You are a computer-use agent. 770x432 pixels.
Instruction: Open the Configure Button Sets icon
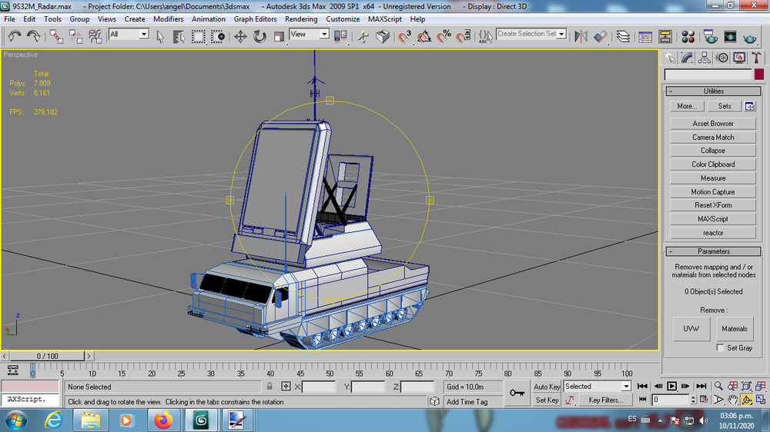coord(749,106)
